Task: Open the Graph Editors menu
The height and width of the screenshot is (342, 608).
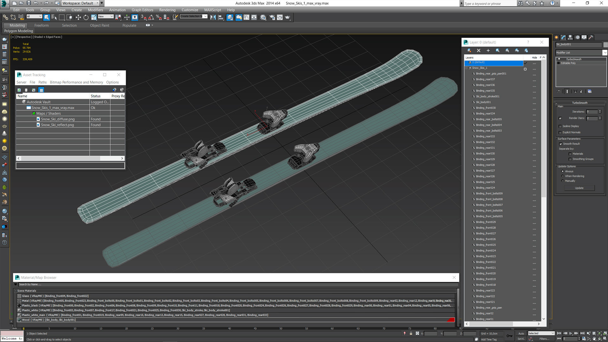Action: click(142, 10)
